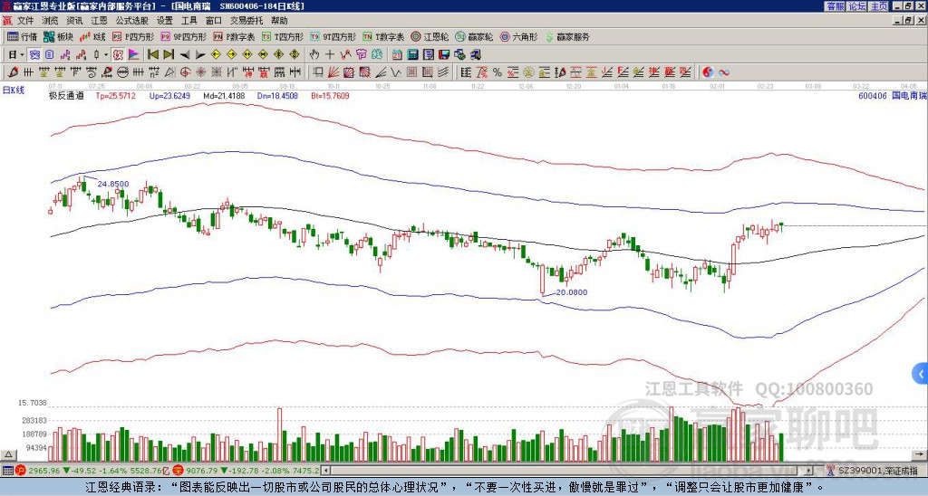Screen dimensions: 928x496
Task: Click the black left-pointing arrow icon
Action: tap(185, 54)
